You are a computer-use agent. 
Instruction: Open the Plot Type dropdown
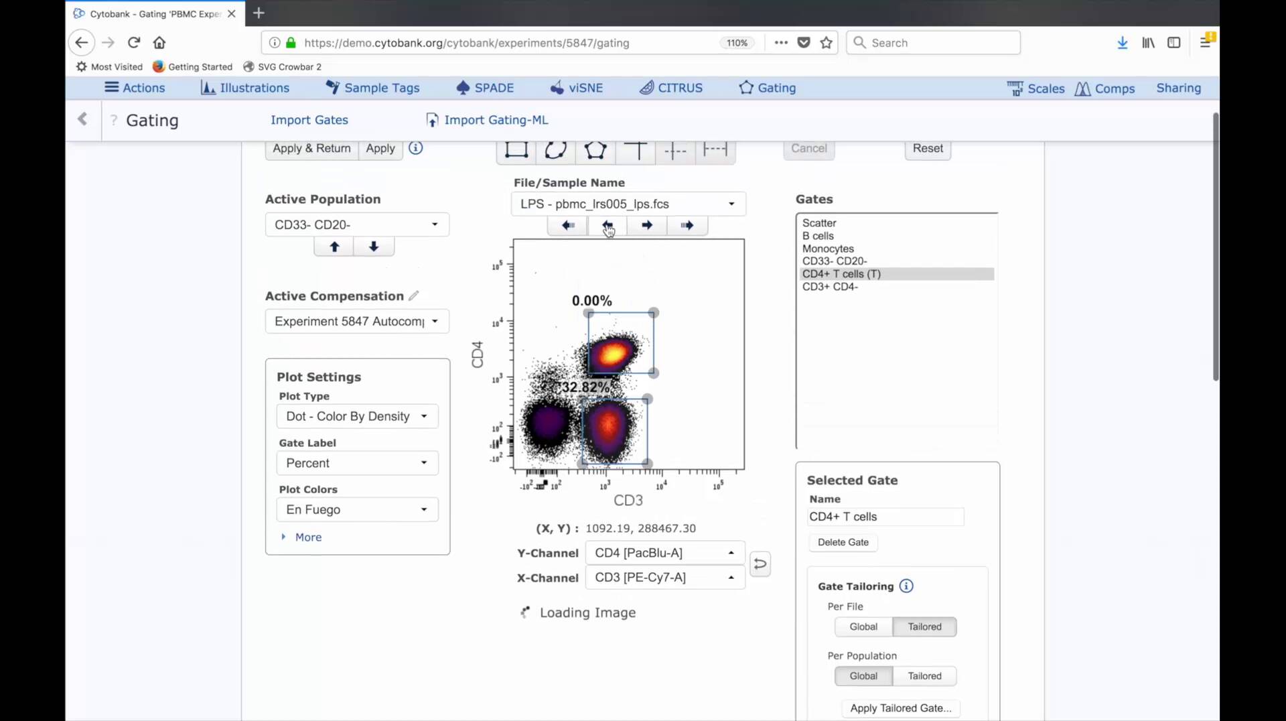click(x=357, y=417)
